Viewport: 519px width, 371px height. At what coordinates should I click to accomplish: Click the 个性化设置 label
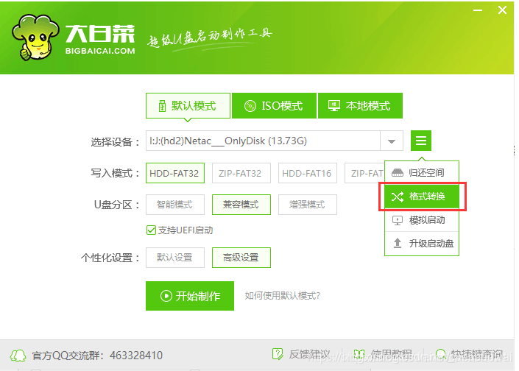pos(111,258)
